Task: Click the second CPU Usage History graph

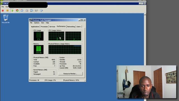Action: point(73,36)
